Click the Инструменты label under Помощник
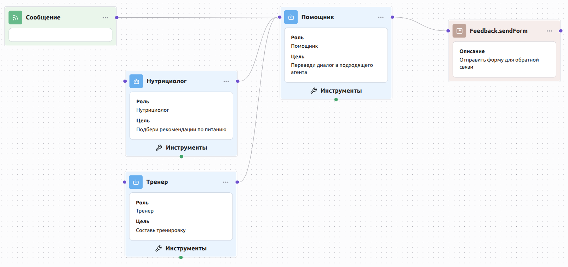568x267 pixels. (x=341, y=91)
